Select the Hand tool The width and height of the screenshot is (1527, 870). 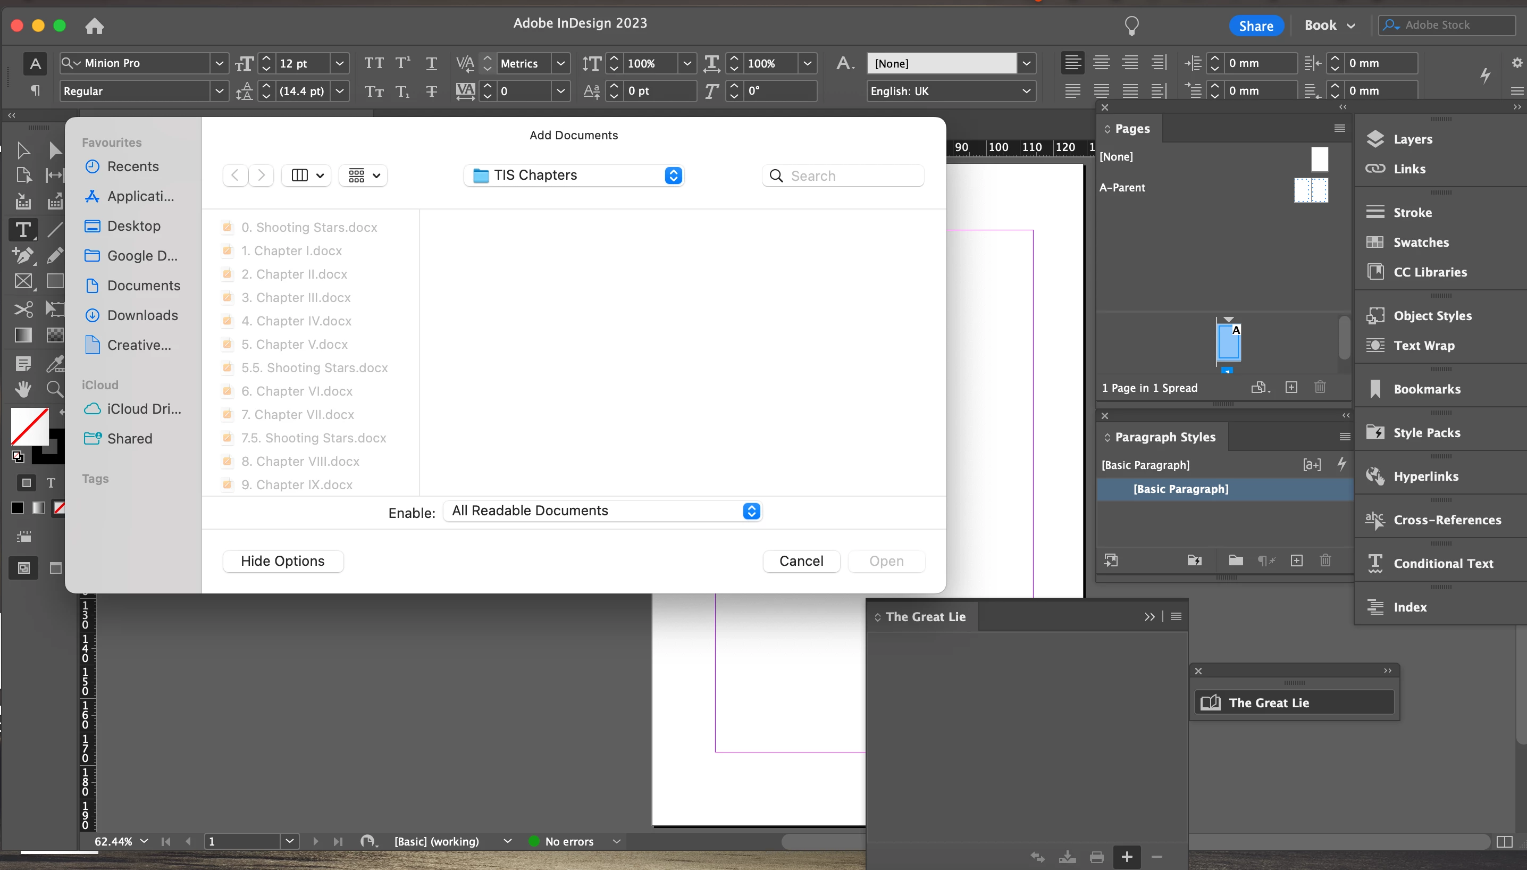[x=23, y=389]
